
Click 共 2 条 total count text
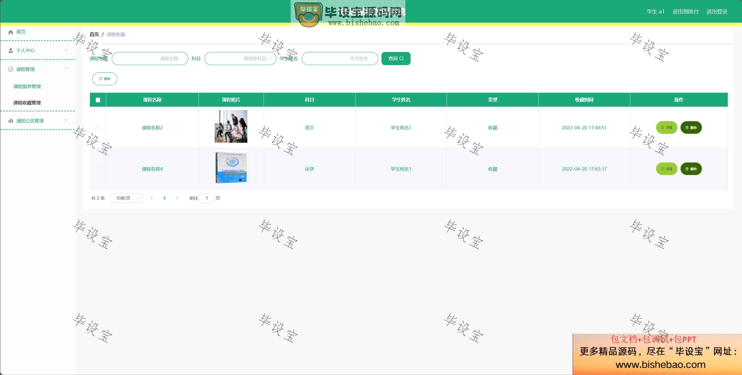coord(98,198)
